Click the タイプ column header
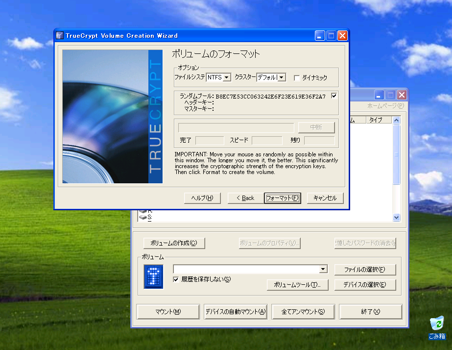This screenshot has width=452, height=350. (x=379, y=120)
